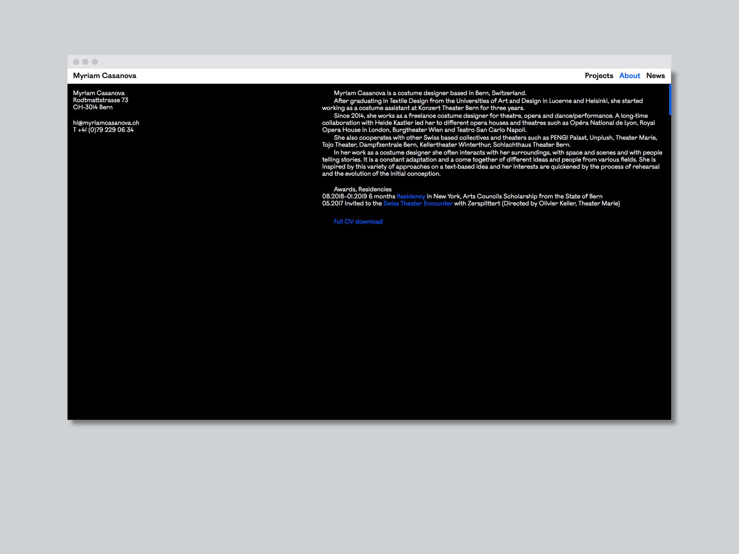Click the blue scrollbar thumb
The image size is (739, 554).
670,99
